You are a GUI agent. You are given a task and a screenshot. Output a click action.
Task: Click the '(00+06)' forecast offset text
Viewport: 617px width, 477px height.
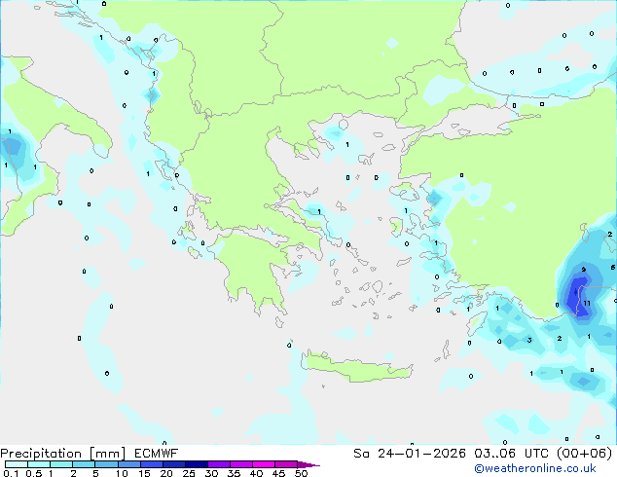584,454
